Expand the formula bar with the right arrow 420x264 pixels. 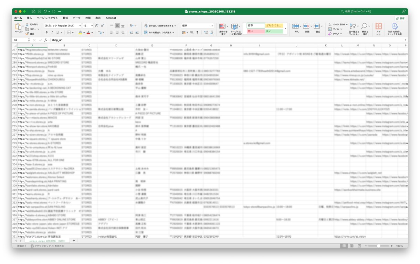(405, 40)
